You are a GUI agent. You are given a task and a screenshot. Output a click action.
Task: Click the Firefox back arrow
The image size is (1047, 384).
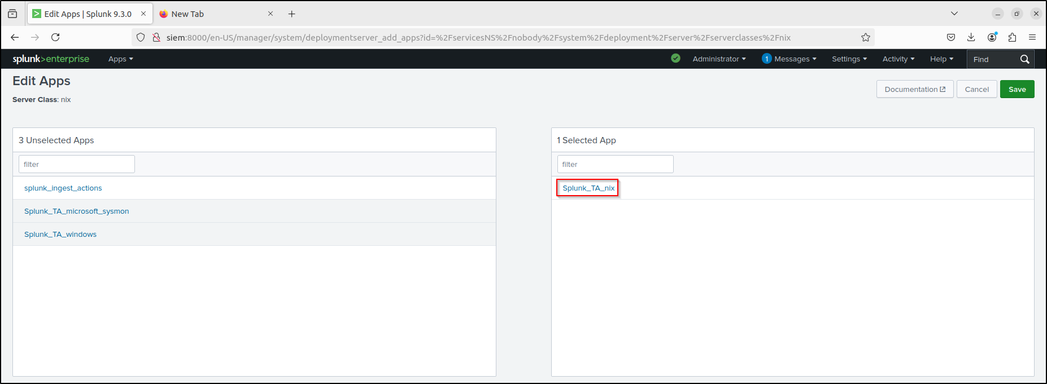click(x=15, y=37)
